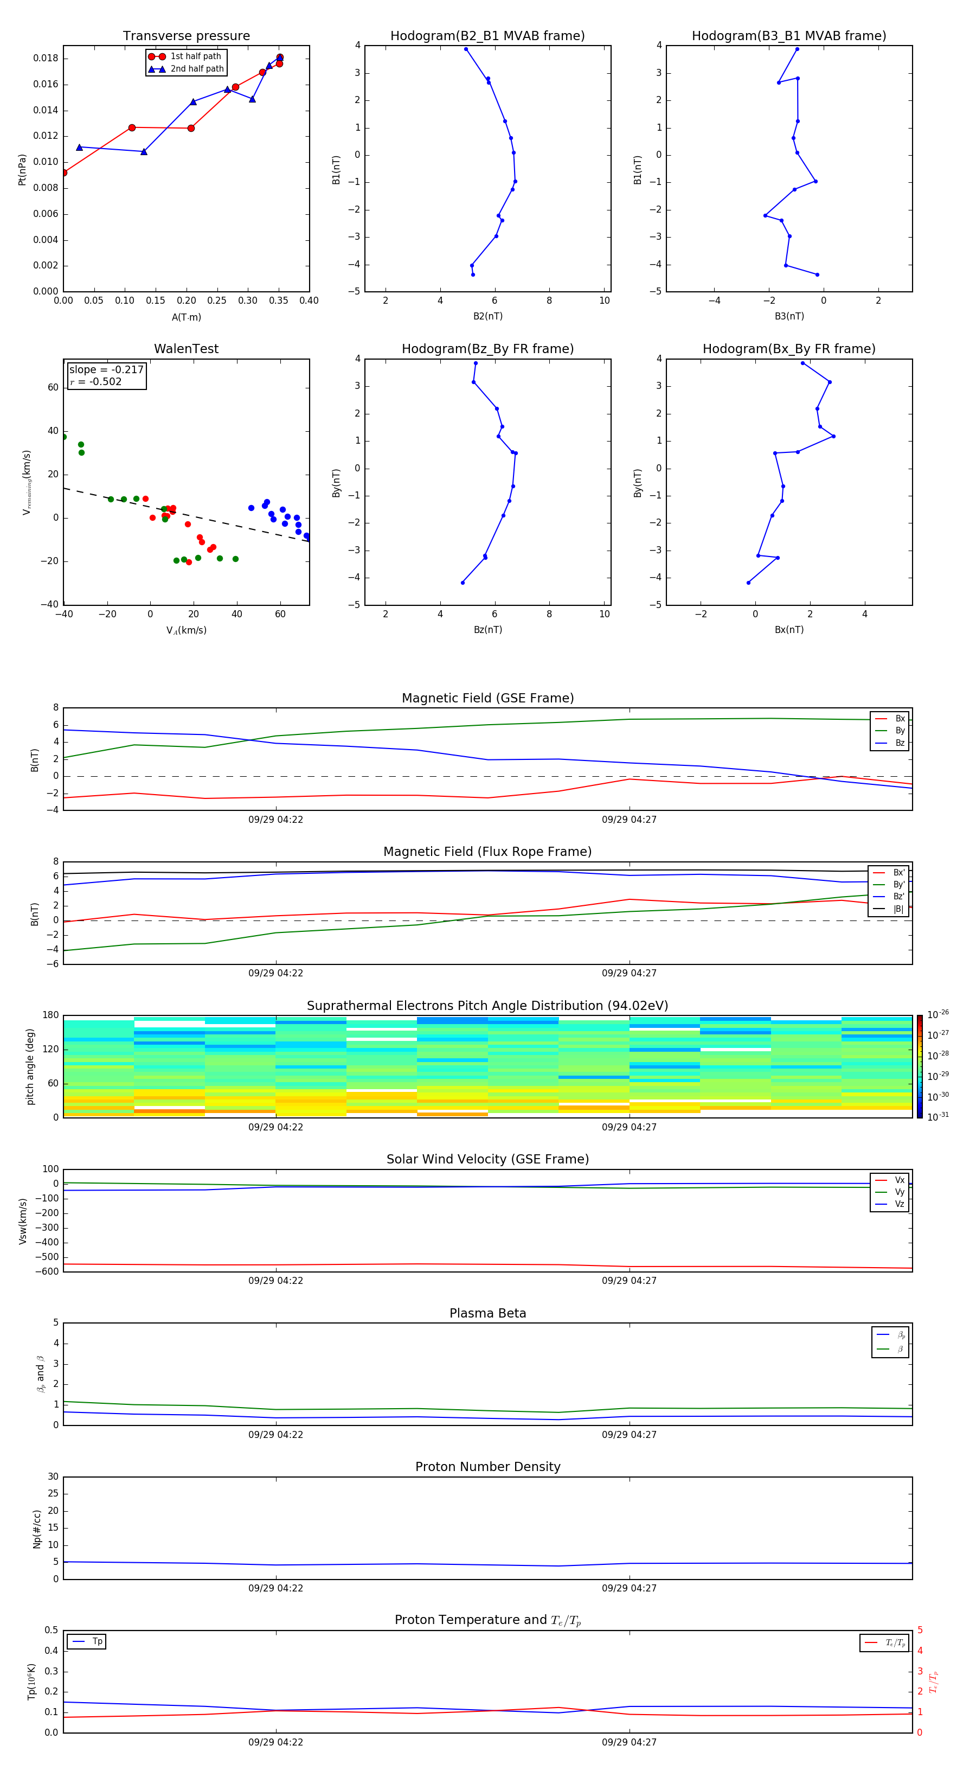
Task: Click the 'slope = -0.217' annotation
Action: tap(106, 370)
